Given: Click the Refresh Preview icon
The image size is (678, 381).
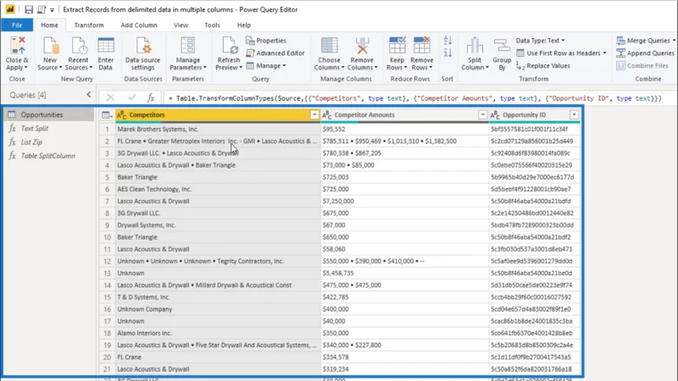Looking at the screenshot, I should (x=229, y=46).
